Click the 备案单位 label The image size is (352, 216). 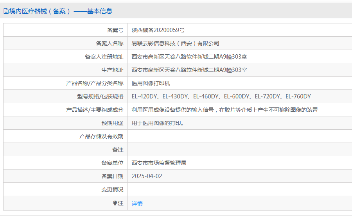pyautogui.click(x=112, y=163)
